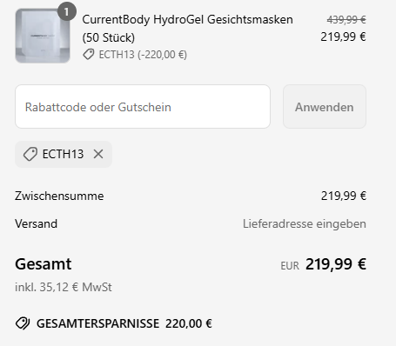Click the inkl. 35,12 € MwSt note
This screenshot has height=346, width=396.
tap(64, 287)
